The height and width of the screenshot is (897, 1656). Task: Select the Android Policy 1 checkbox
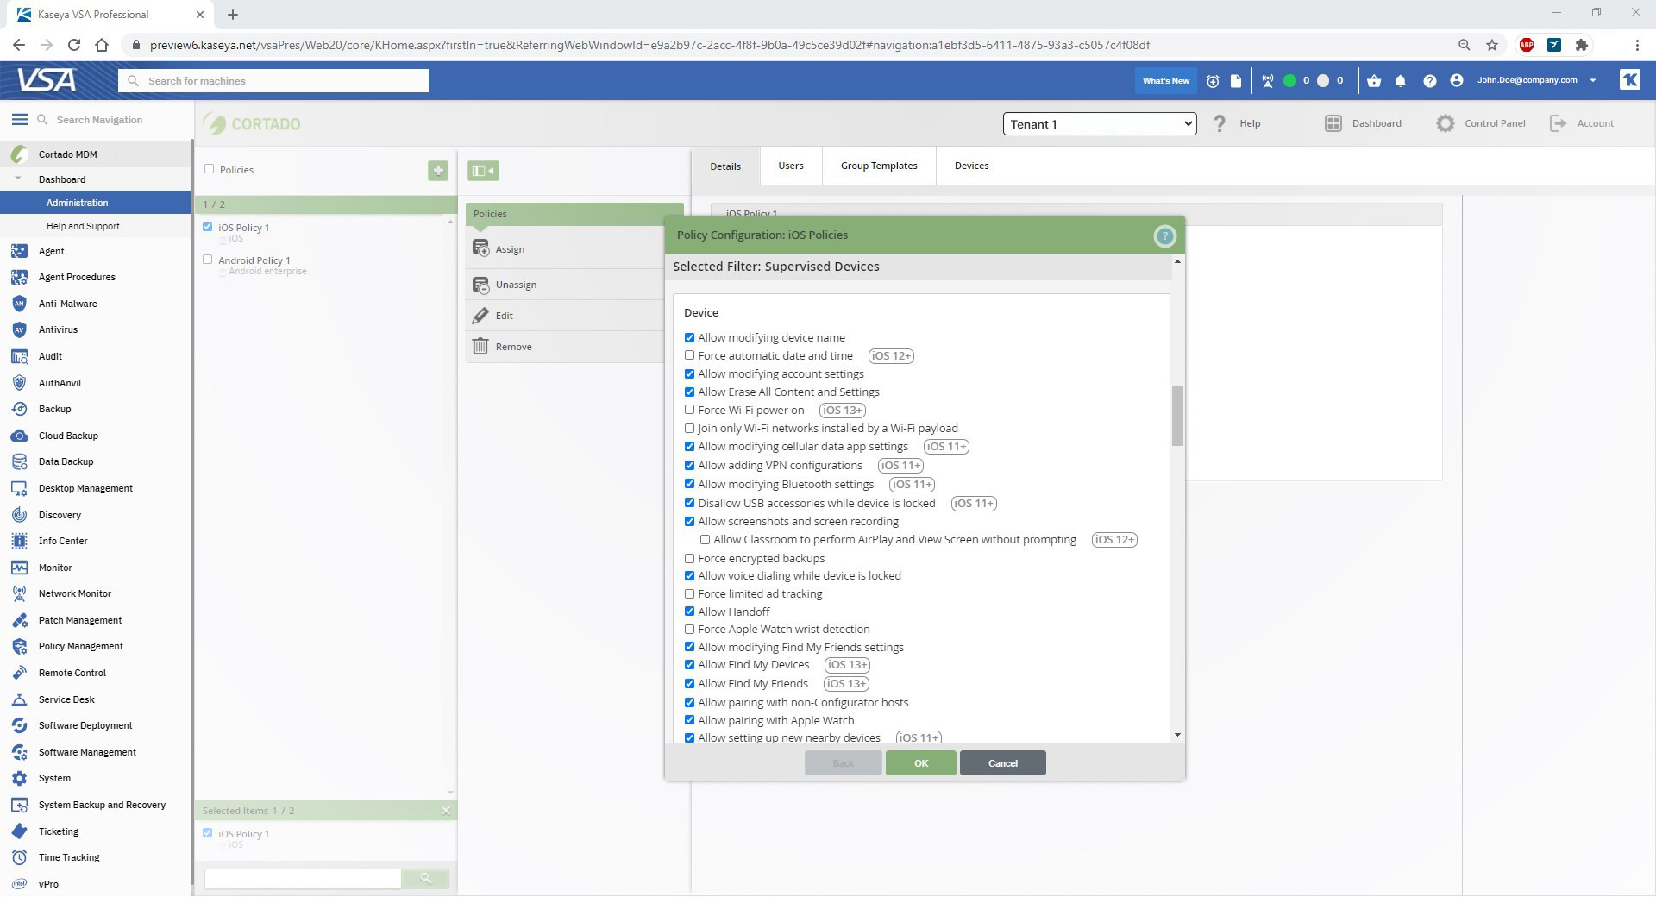point(208,260)
